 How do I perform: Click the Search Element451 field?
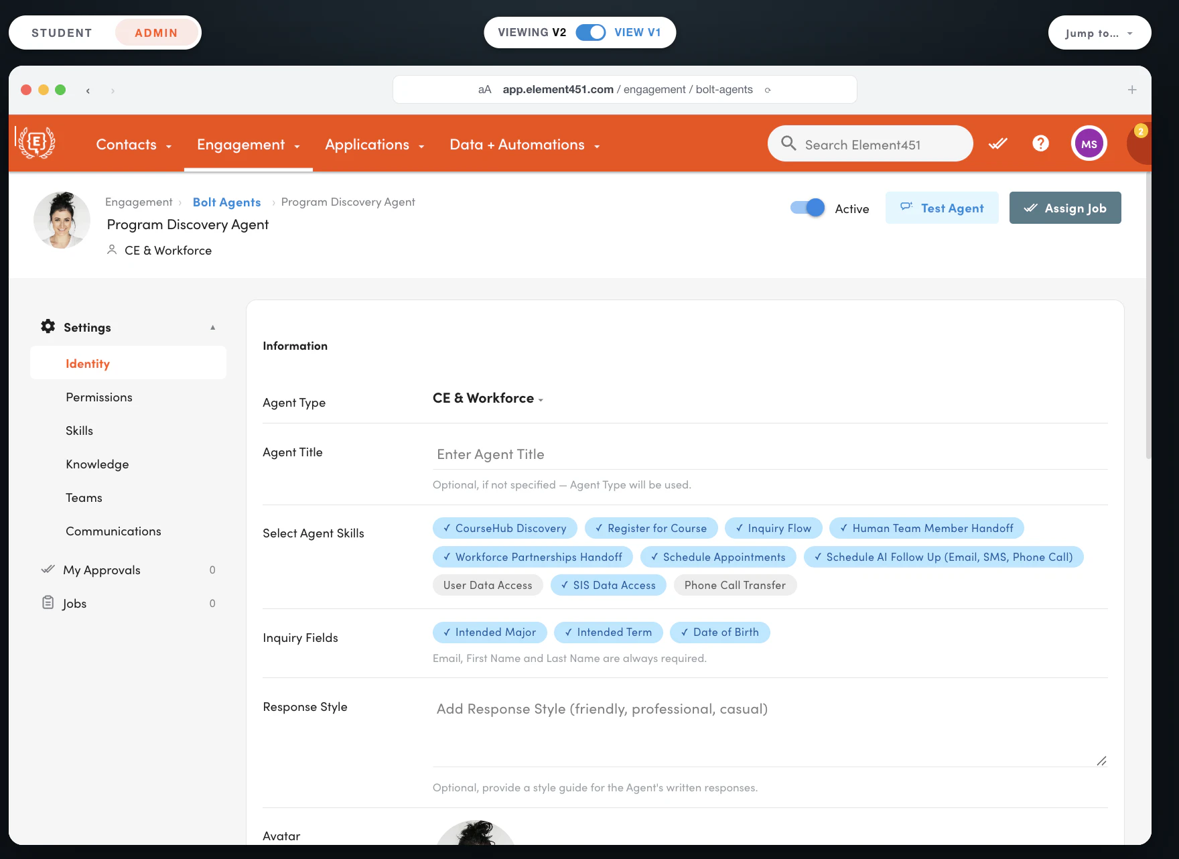[870, 143]
